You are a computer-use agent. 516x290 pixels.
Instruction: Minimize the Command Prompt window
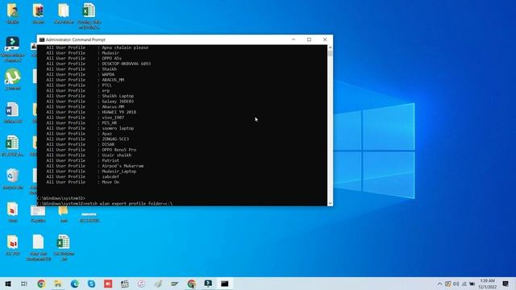pyautogui.click(x=293, y=39)
